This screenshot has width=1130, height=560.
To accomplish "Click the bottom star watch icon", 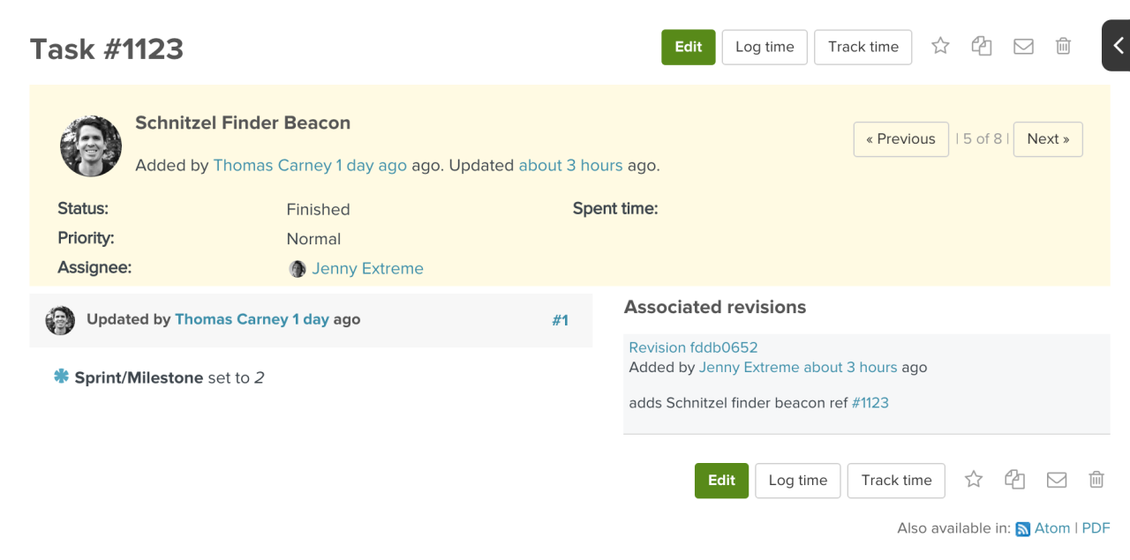I will [974, 479].
